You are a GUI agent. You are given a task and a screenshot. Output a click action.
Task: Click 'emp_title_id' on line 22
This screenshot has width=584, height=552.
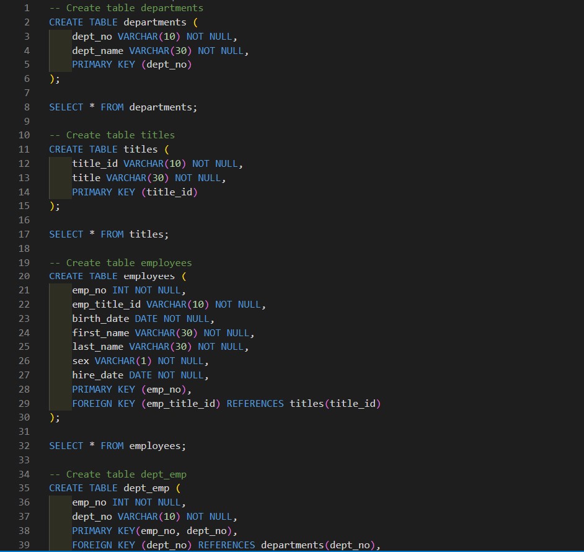coord(107,305)
